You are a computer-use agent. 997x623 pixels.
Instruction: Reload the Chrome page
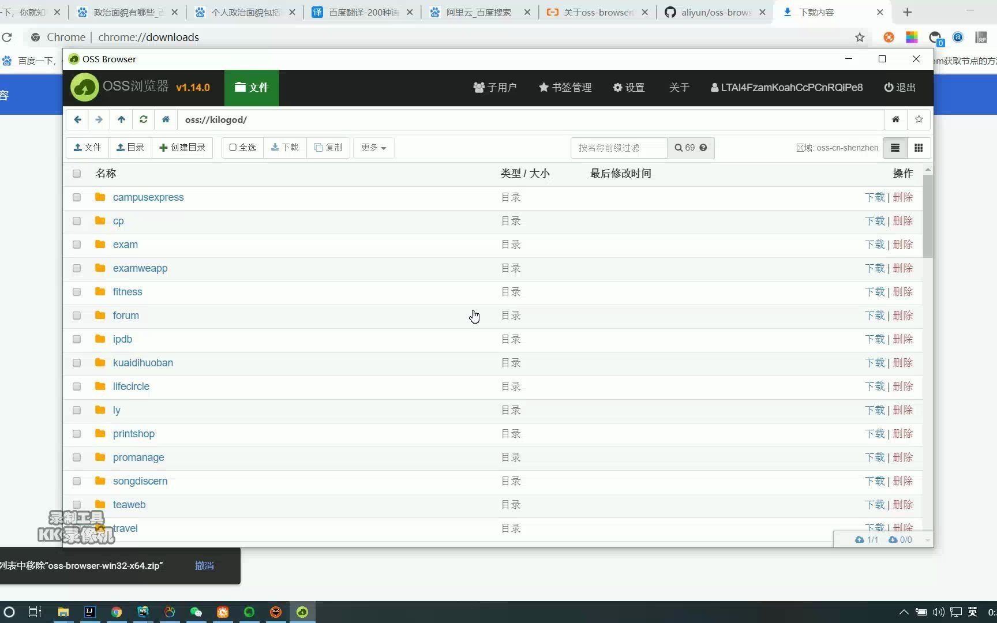[x=7, y=37]
